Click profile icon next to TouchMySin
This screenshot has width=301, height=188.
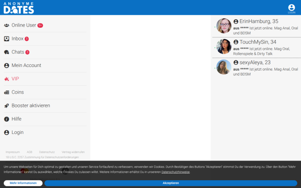236,42
